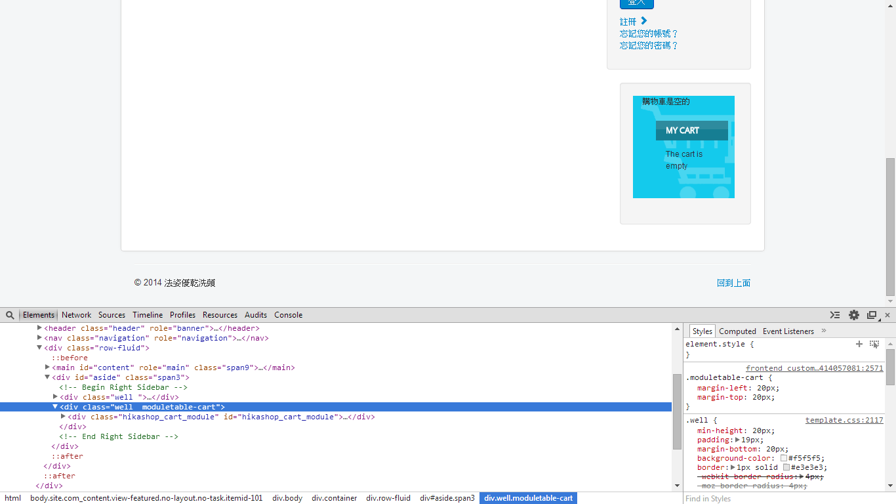Open template.css:2117 source link
The image size is (896, 504).
[844, 420]
